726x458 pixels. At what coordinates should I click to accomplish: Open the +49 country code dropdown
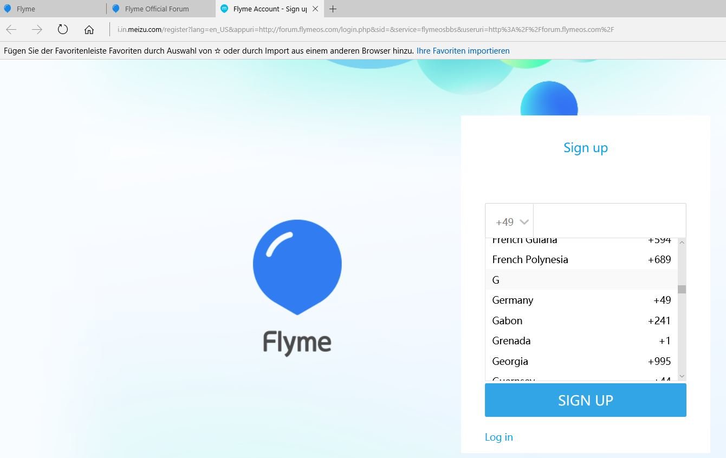pos(509,221)
